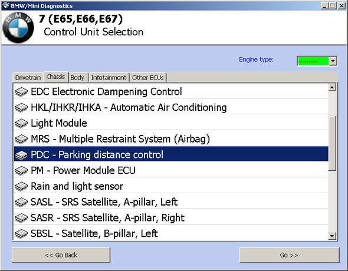The image size is (348, 271).
Task: Click the BMW roundel logo in header
Action: tap(18, 28)
